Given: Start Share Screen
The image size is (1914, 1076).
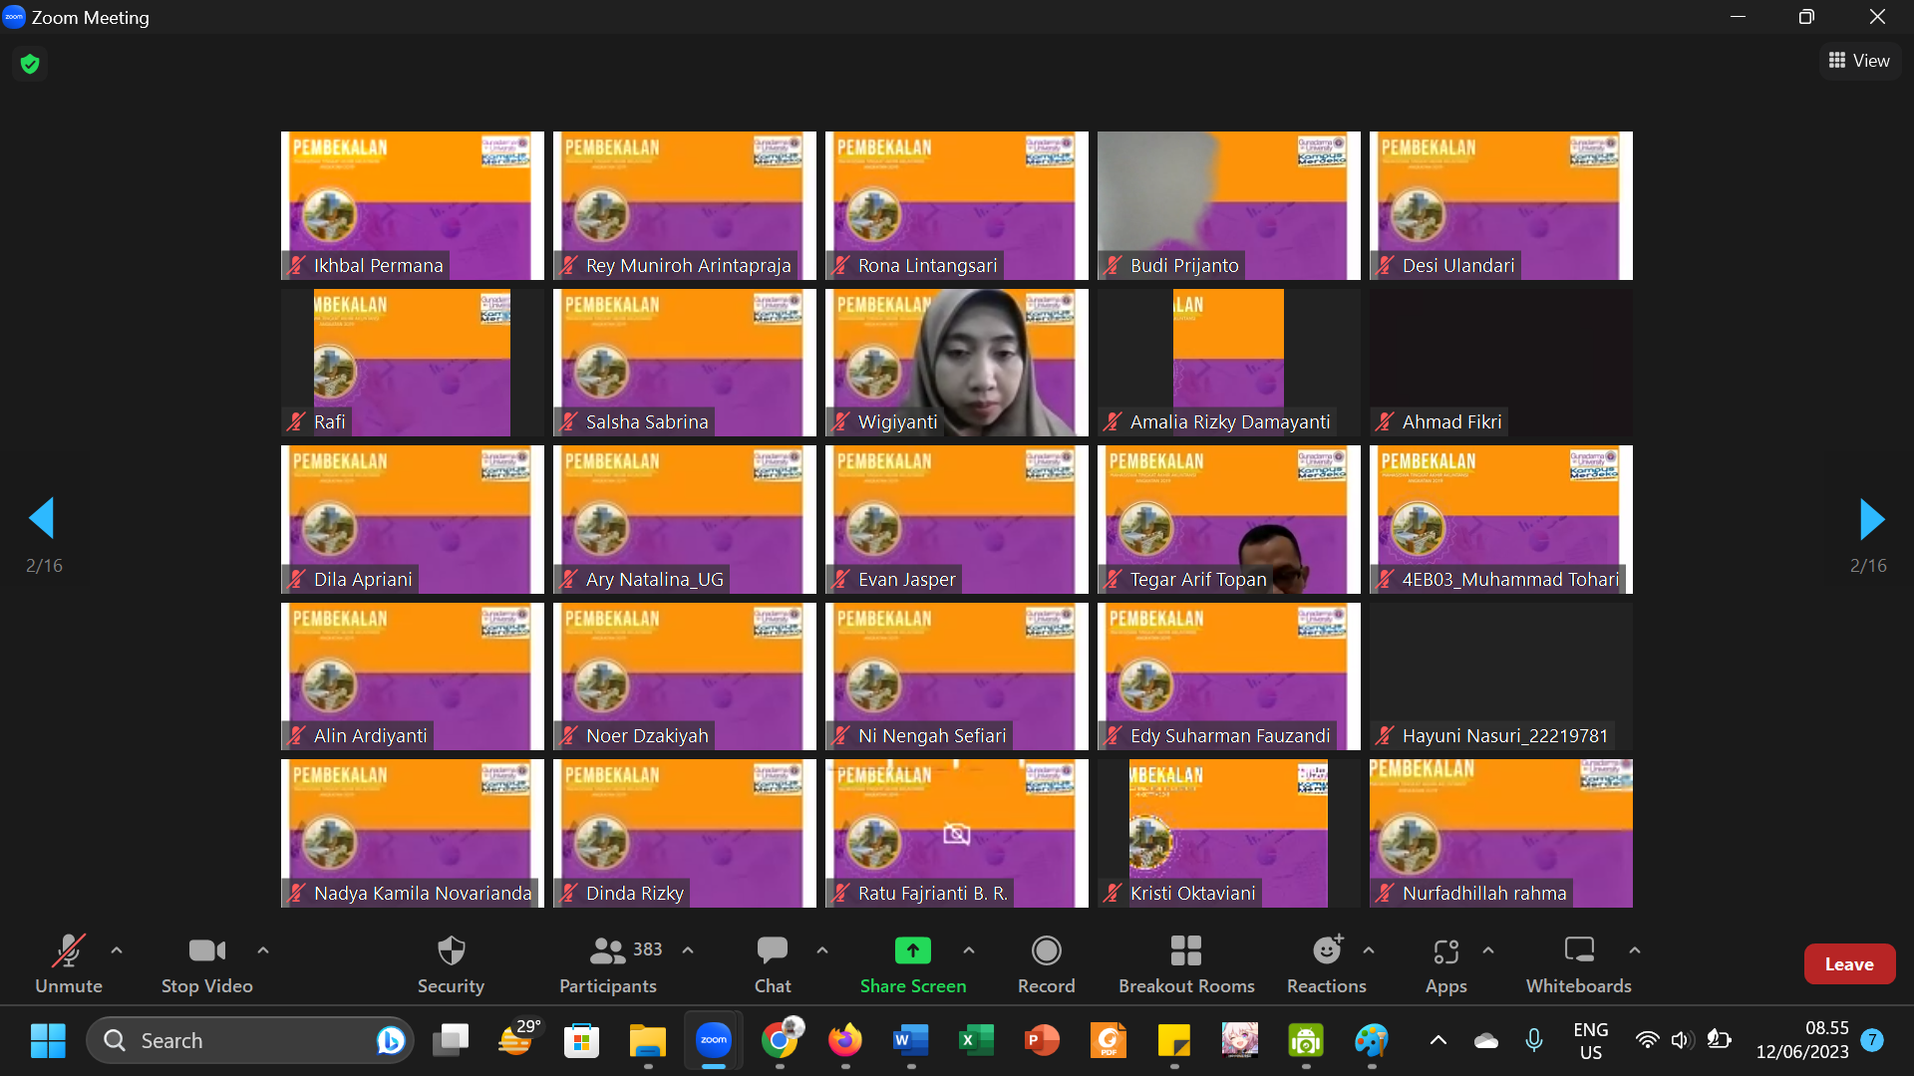Looking at the screenshot, I should coord(913,963).
